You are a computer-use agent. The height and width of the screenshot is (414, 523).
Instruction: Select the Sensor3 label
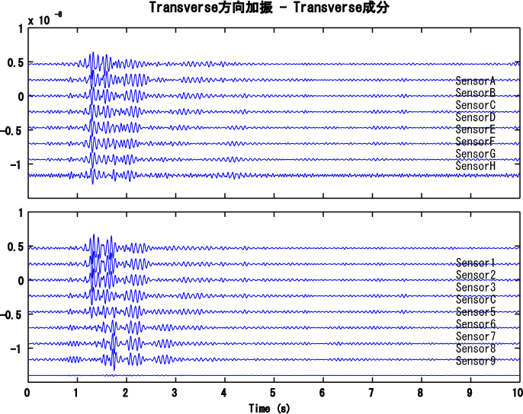pos(476,288)
